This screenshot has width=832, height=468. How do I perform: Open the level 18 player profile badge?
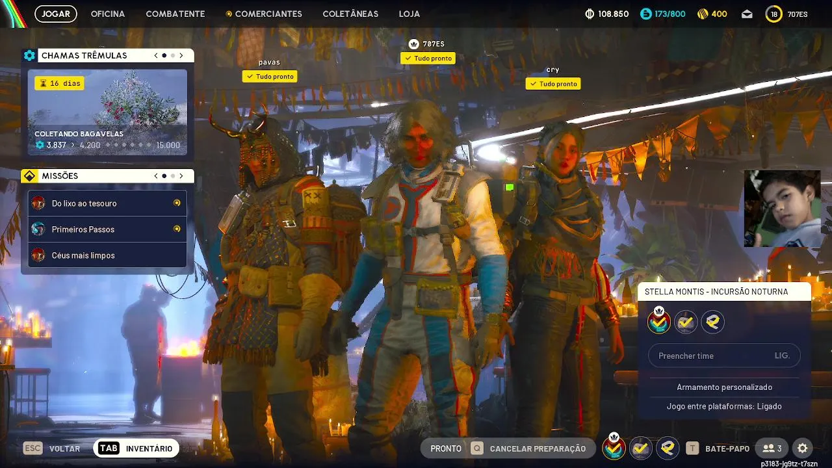773,14
